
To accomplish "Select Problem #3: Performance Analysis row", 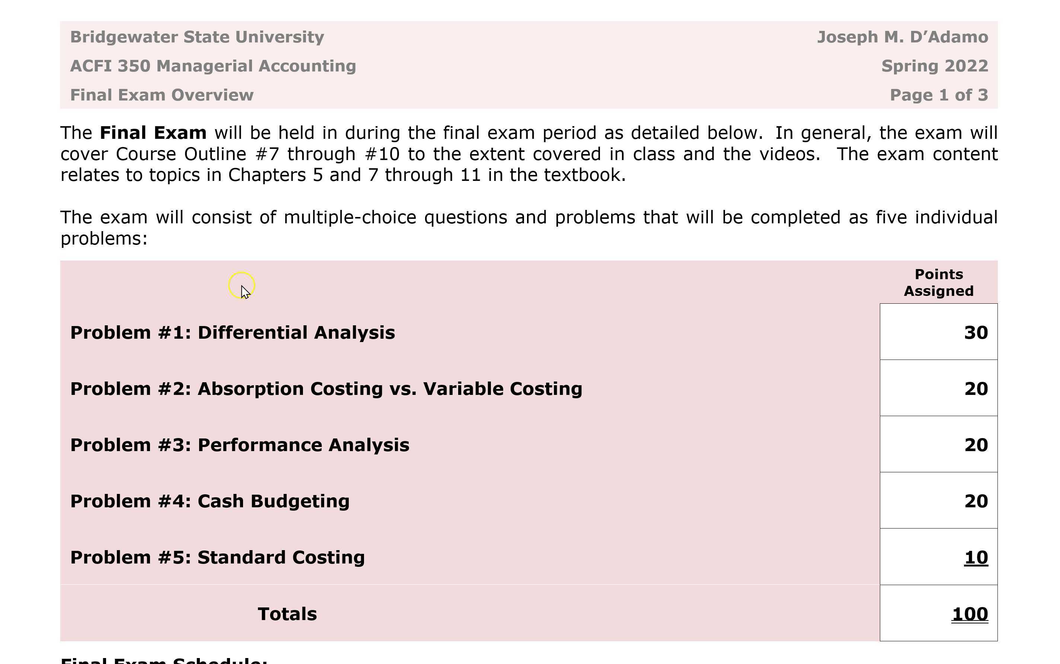I will pos(240,445).
